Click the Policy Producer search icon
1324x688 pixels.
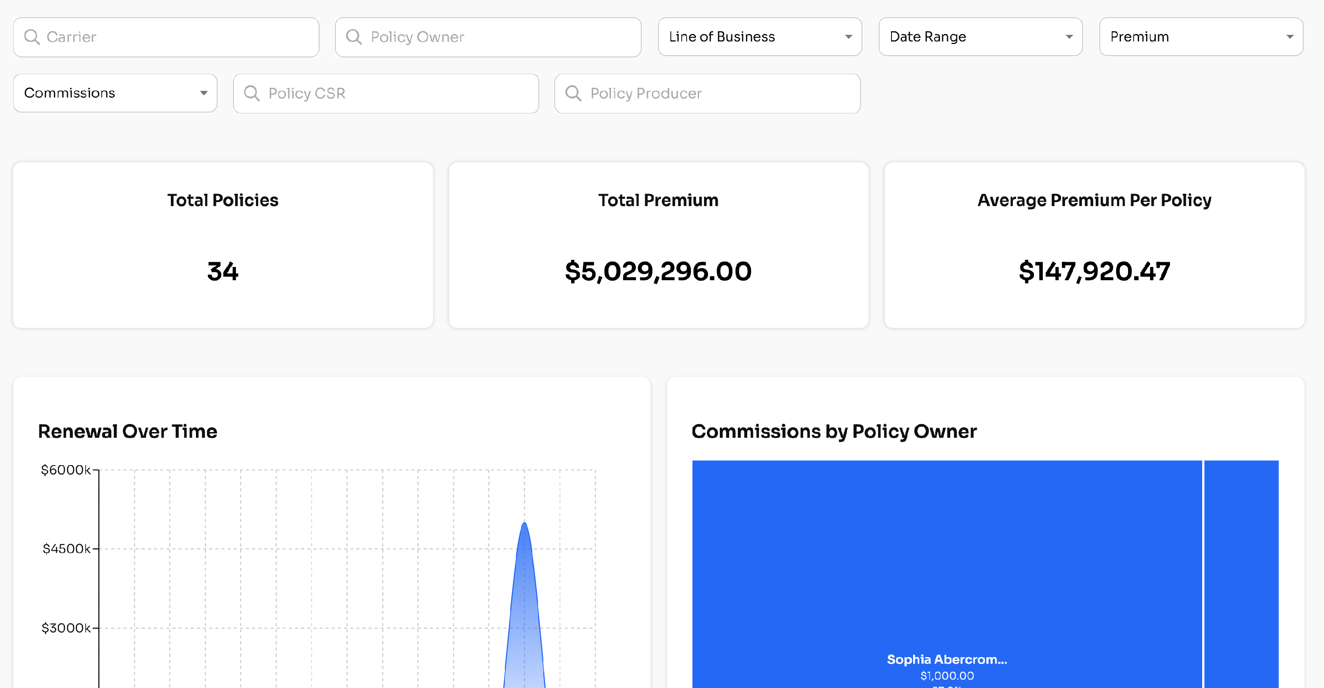click(573, 93)
